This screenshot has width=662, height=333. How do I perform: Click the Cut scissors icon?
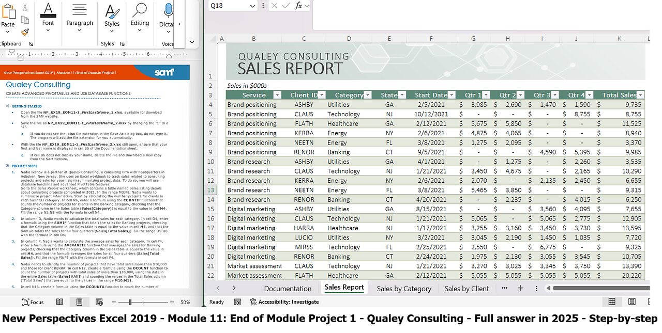[25, 7]
